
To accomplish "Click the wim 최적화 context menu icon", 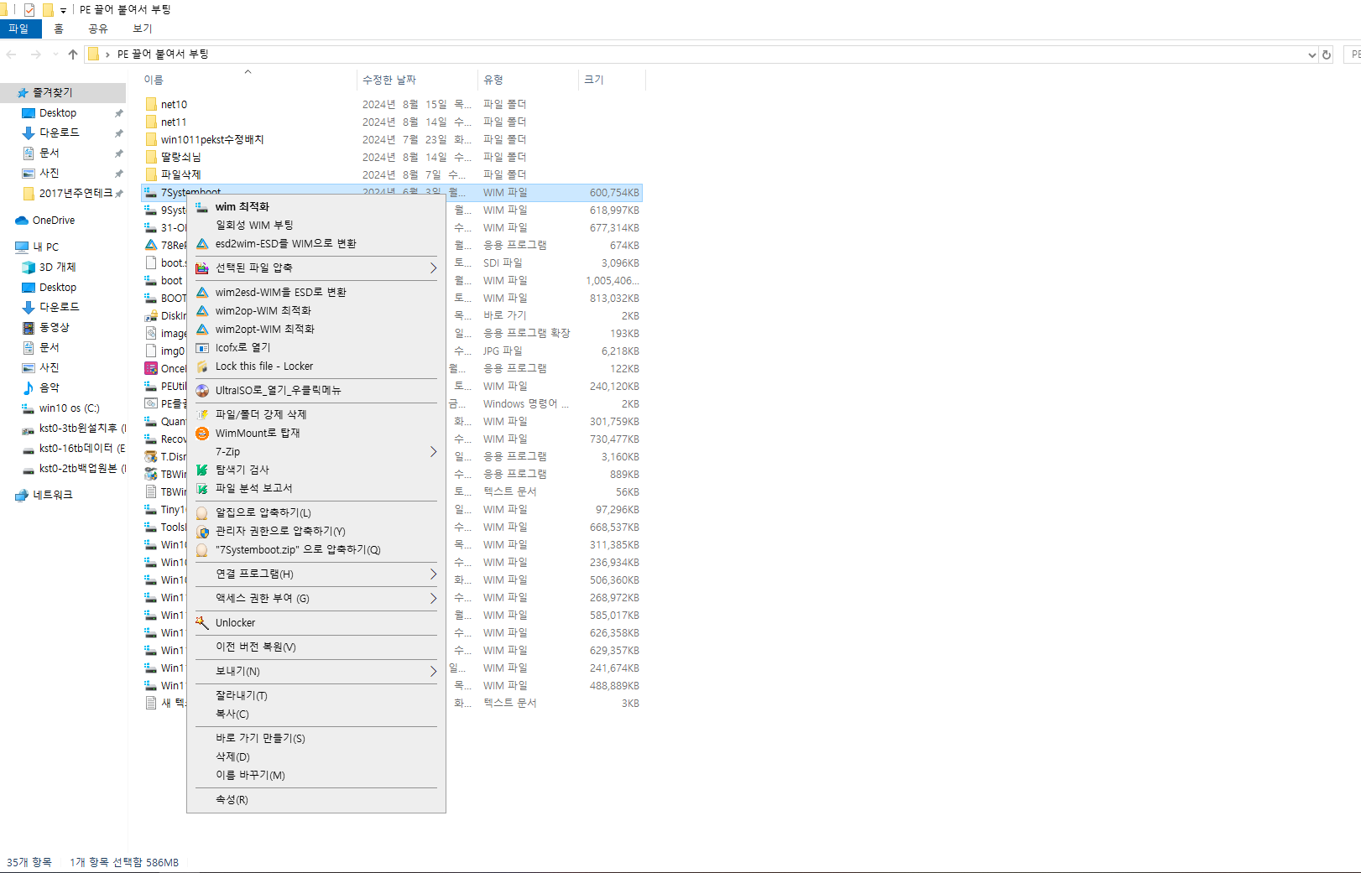I will (202, 206).
